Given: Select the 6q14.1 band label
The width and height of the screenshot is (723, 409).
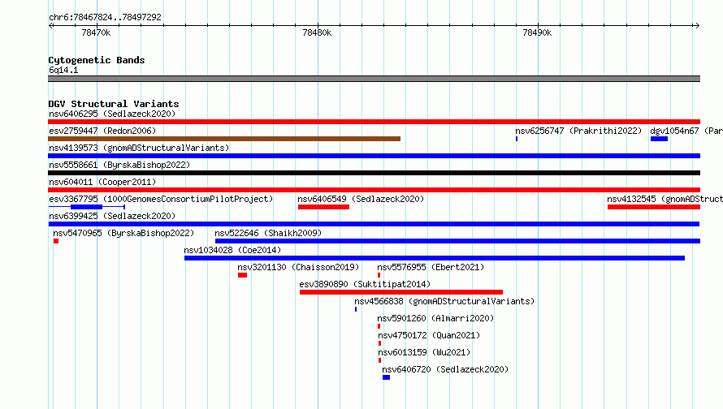Looking at the screenshot, I should (63, 70).
